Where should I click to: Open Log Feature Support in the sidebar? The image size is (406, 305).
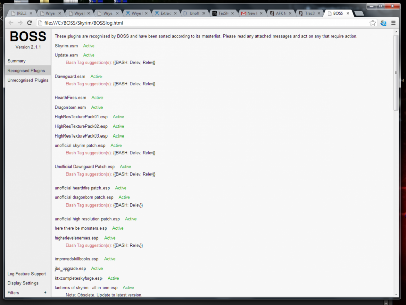(26, 274)
